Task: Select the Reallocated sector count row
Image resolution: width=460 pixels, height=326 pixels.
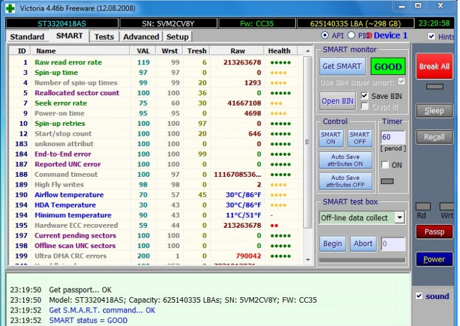Action: (156, 93)
